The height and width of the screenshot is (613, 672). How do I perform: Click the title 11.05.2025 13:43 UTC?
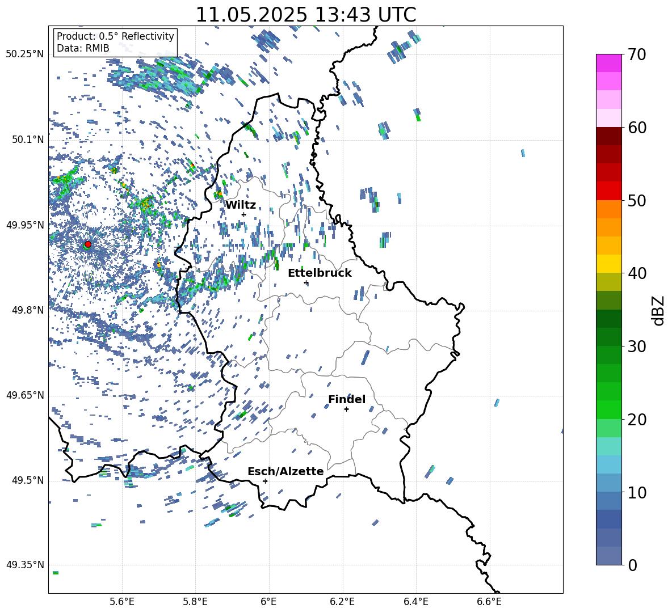click(x=306, y=15)
